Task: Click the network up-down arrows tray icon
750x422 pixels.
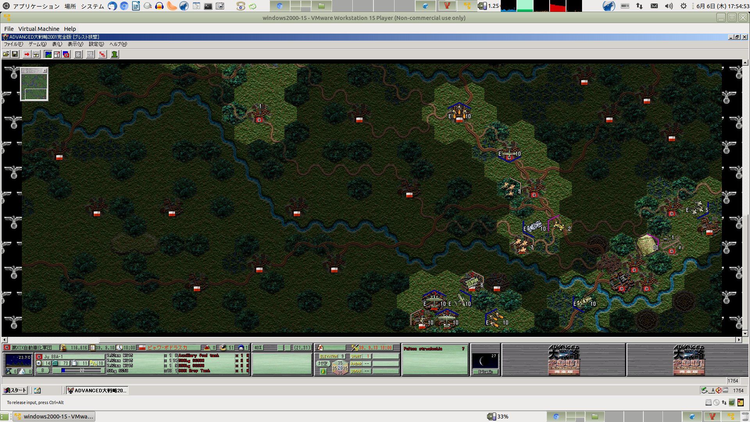Action: point(639,6)
